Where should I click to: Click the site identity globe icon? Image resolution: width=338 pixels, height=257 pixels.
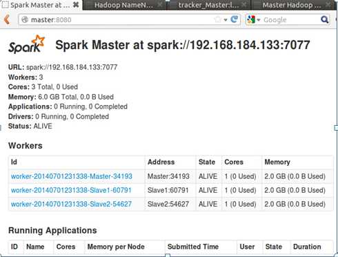pos(25,20)
